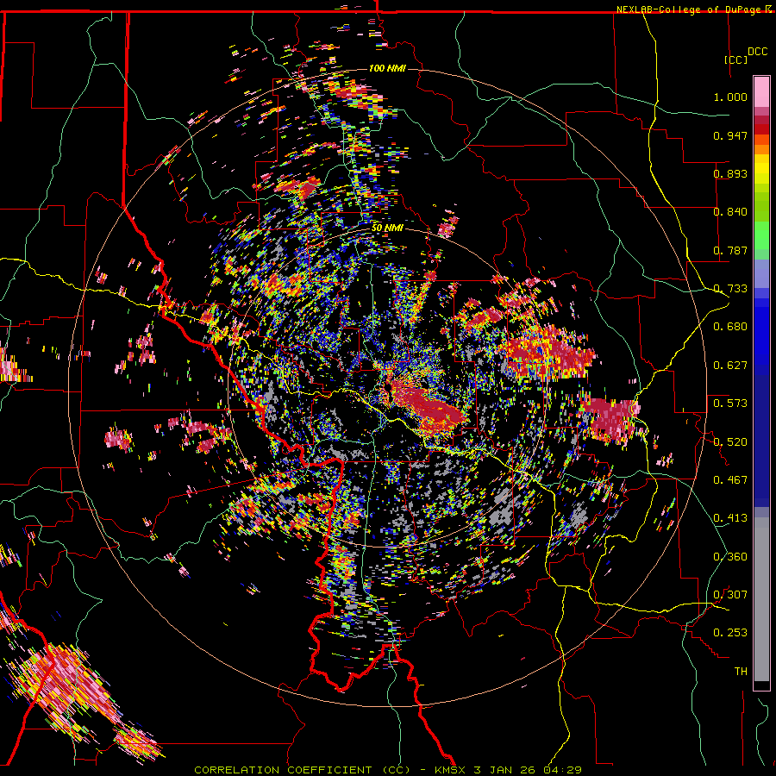Click the 0.573 color scale value
This screenshot has height=776, width=776.
pos(730,404)
